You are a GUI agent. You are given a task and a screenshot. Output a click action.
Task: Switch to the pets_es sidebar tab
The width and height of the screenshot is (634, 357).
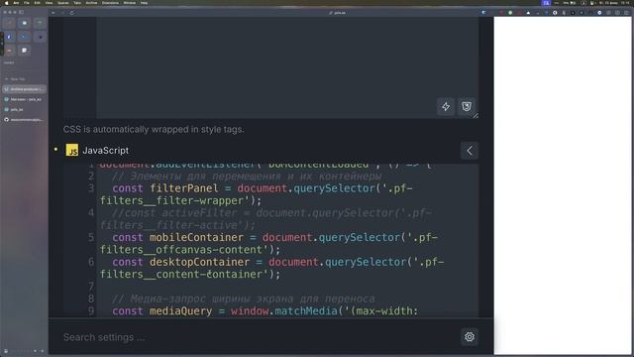(24, 110)
